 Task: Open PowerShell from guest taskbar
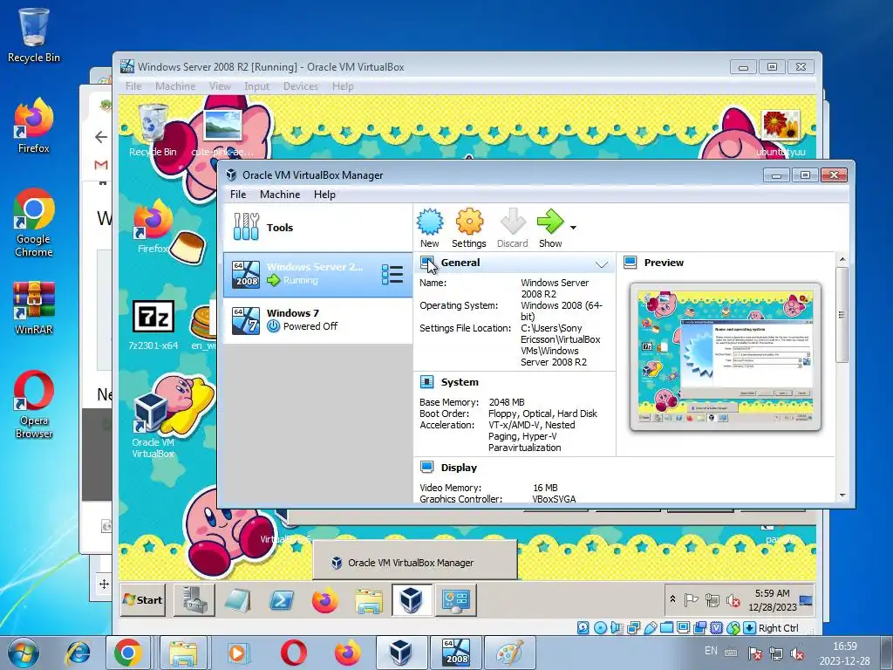[282, 600]
